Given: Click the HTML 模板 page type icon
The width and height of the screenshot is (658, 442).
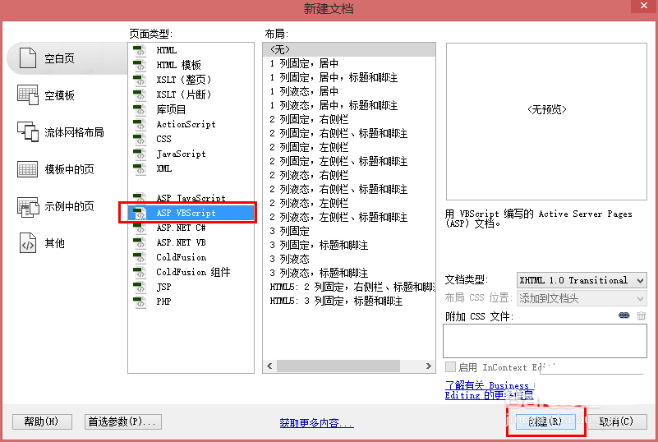Looking at the screenshot, I should click(x=140, y=65).
